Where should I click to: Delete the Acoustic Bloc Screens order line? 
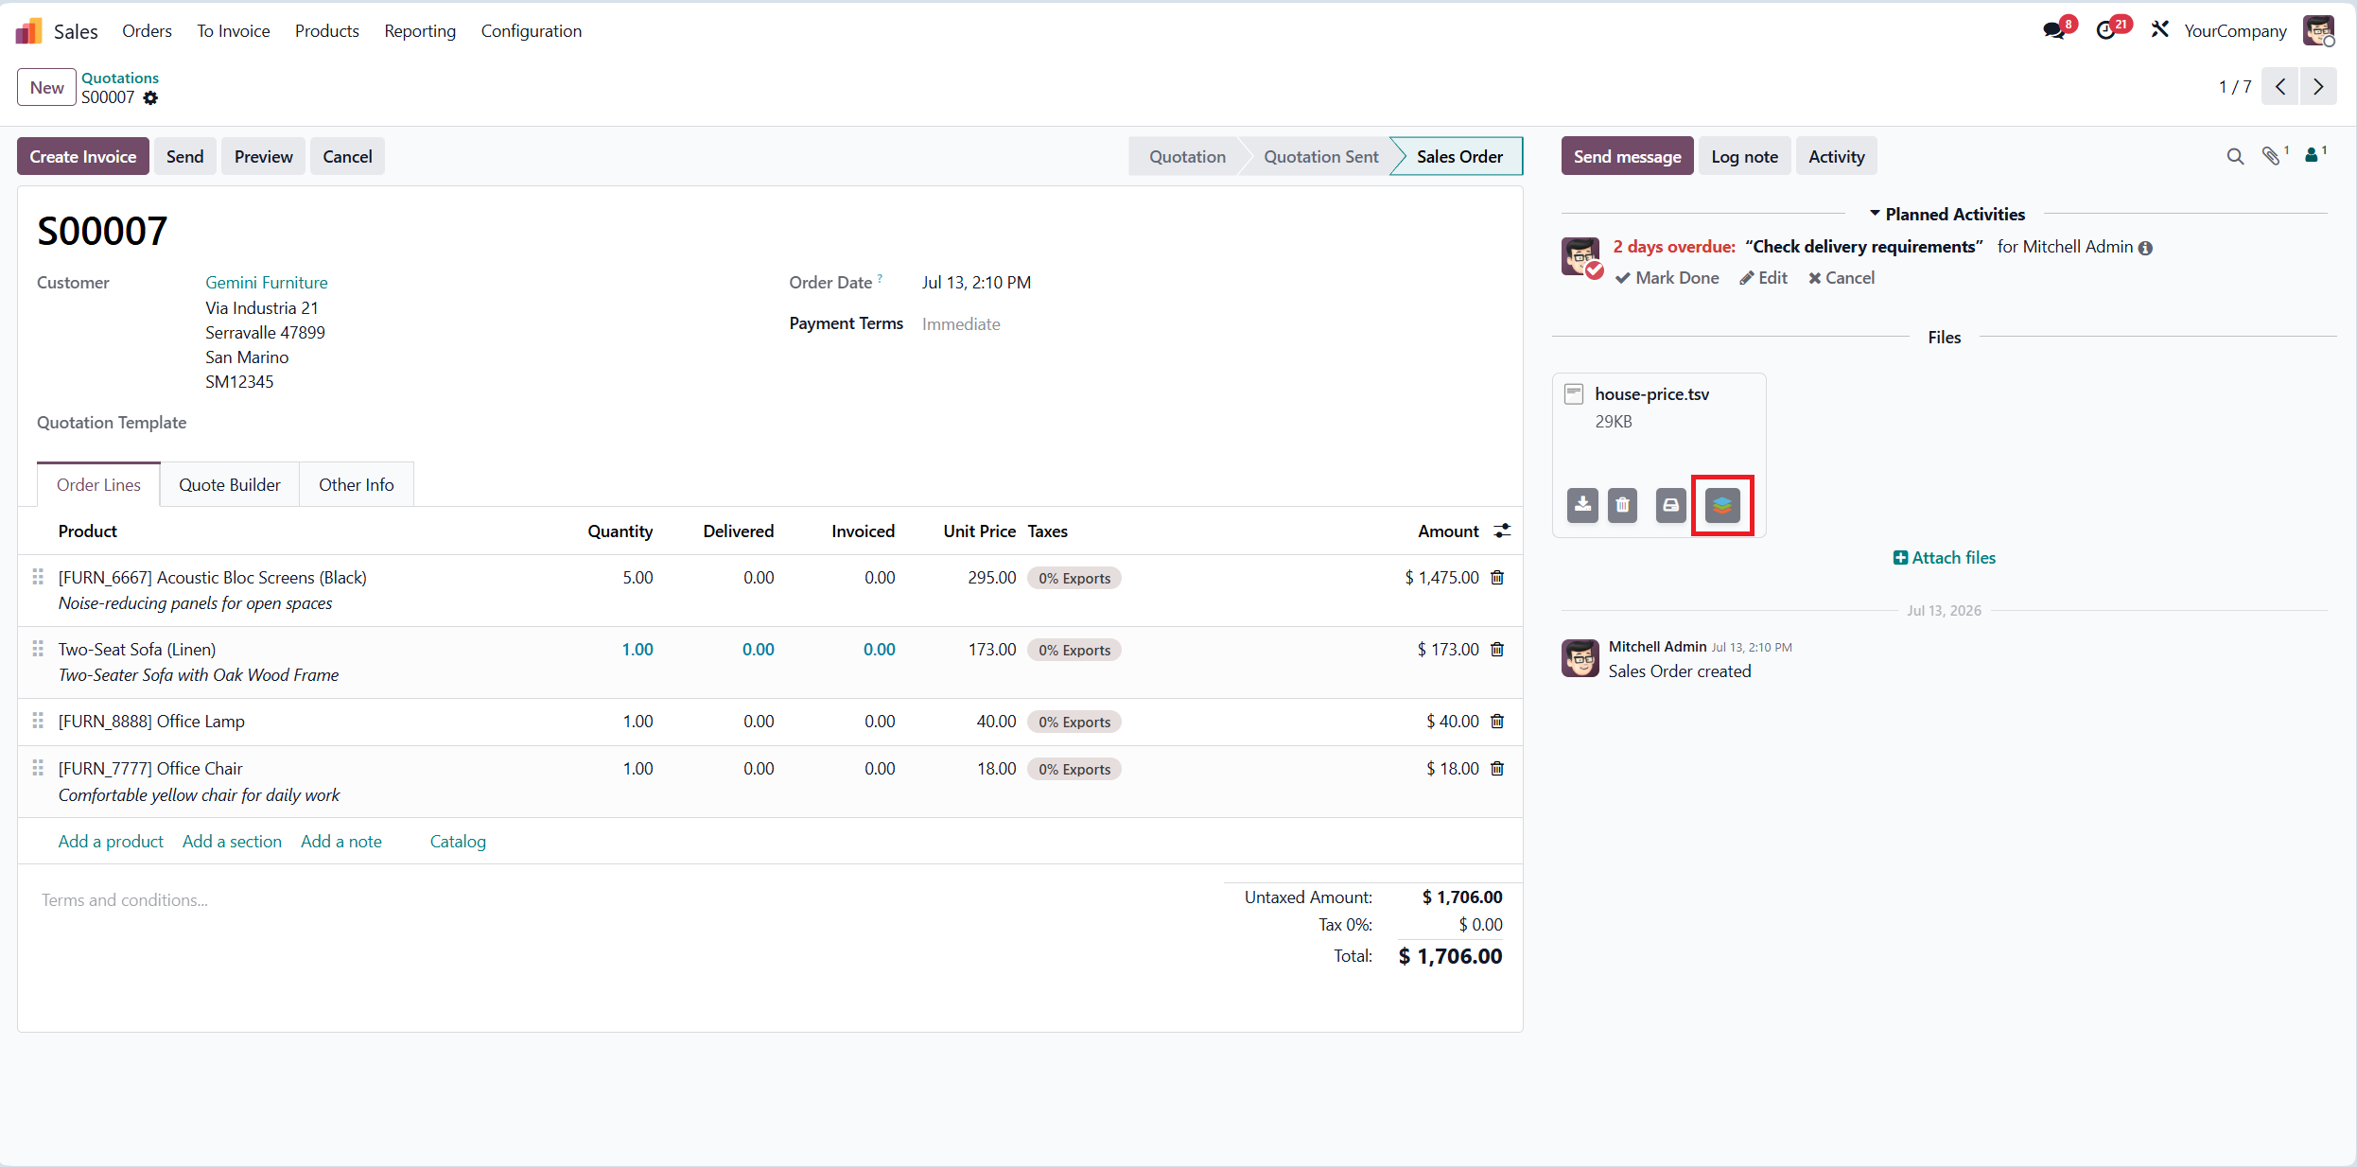tap(1497, 577)
